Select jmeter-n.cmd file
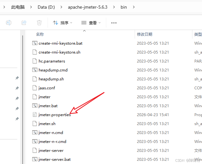Image resolution: width=202 pixels, height=164 pixels. pos(51,132)
